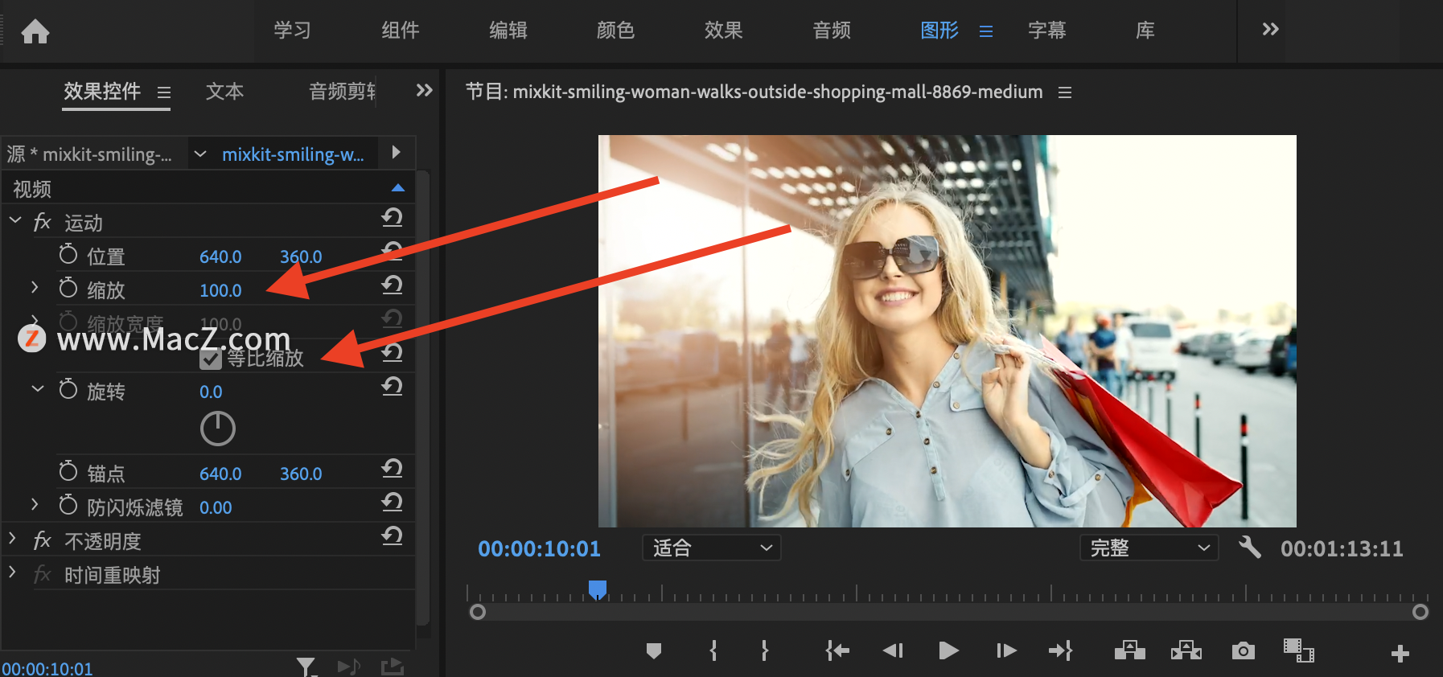Expand the 防闪烁滤镜 property

tap(35, 504)
